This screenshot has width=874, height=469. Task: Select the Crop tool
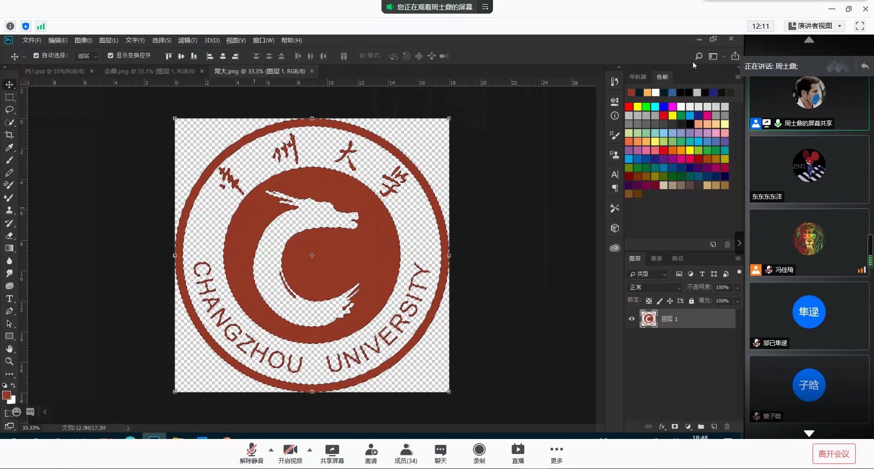pos(9,135)
